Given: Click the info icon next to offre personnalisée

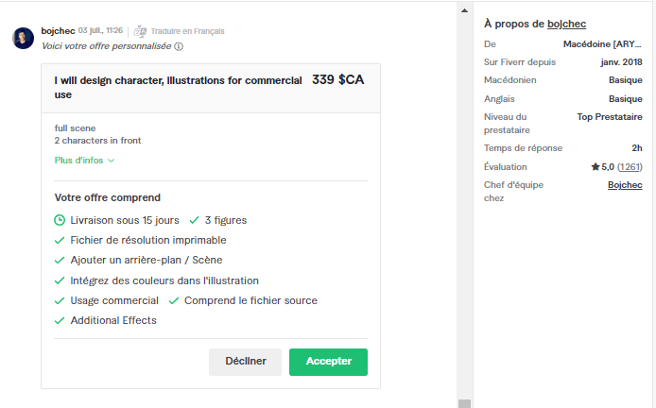Looking at the screenshot, I should (x=179, y=45).
